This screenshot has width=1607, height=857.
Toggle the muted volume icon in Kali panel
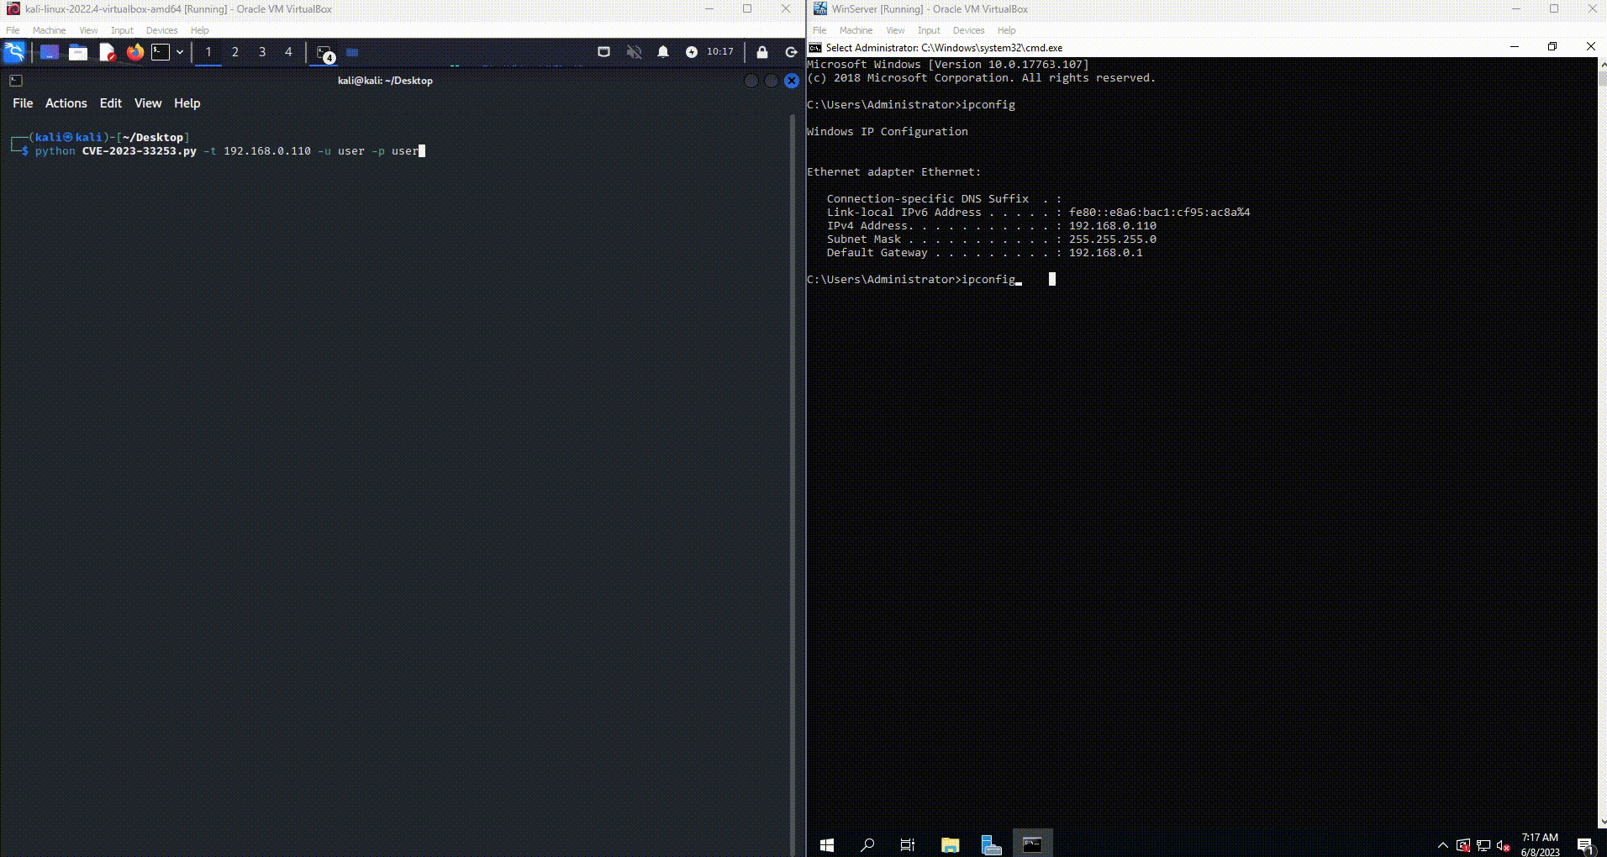pos(634,52)
